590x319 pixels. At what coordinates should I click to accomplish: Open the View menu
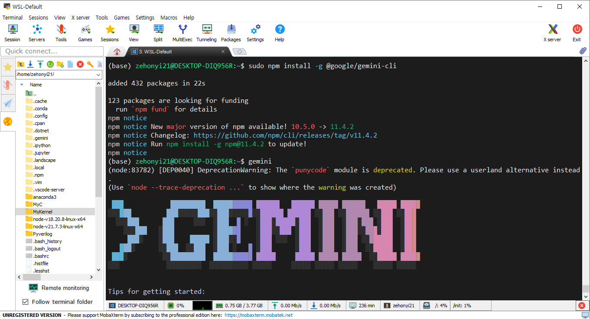click(60, 18)
